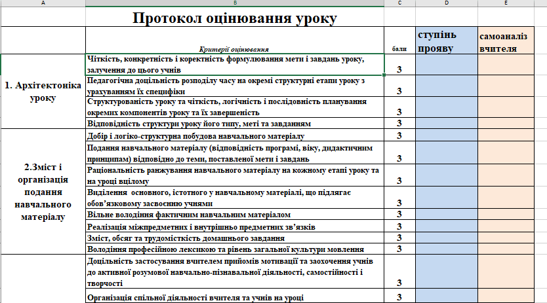The height and width of the screenshot is (303, 547).
Task: Click the cell 'Чіткість, конкретність і коректність формулювання'
Action: [235, 64]
